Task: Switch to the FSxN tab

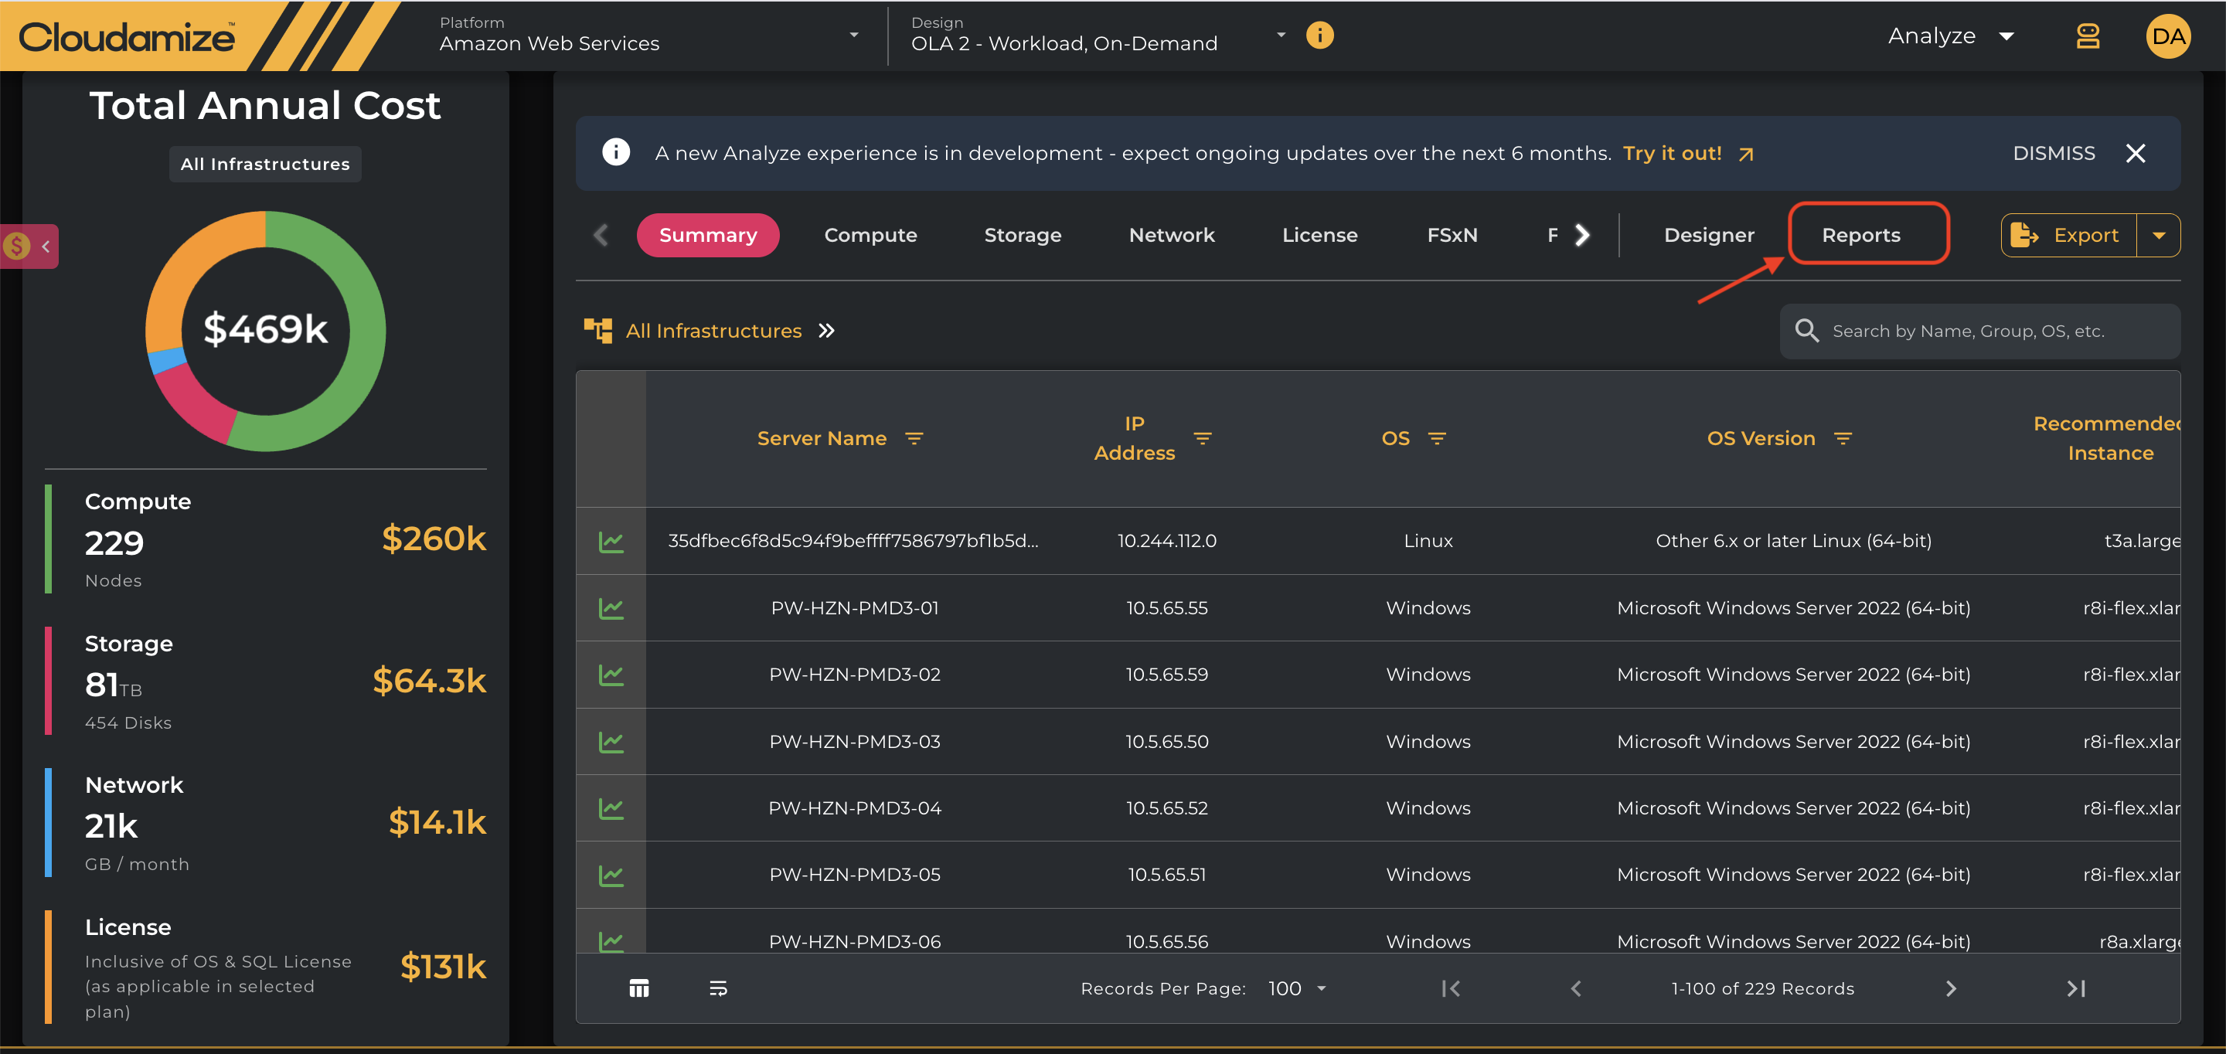Action: [x=1452, y=236]
